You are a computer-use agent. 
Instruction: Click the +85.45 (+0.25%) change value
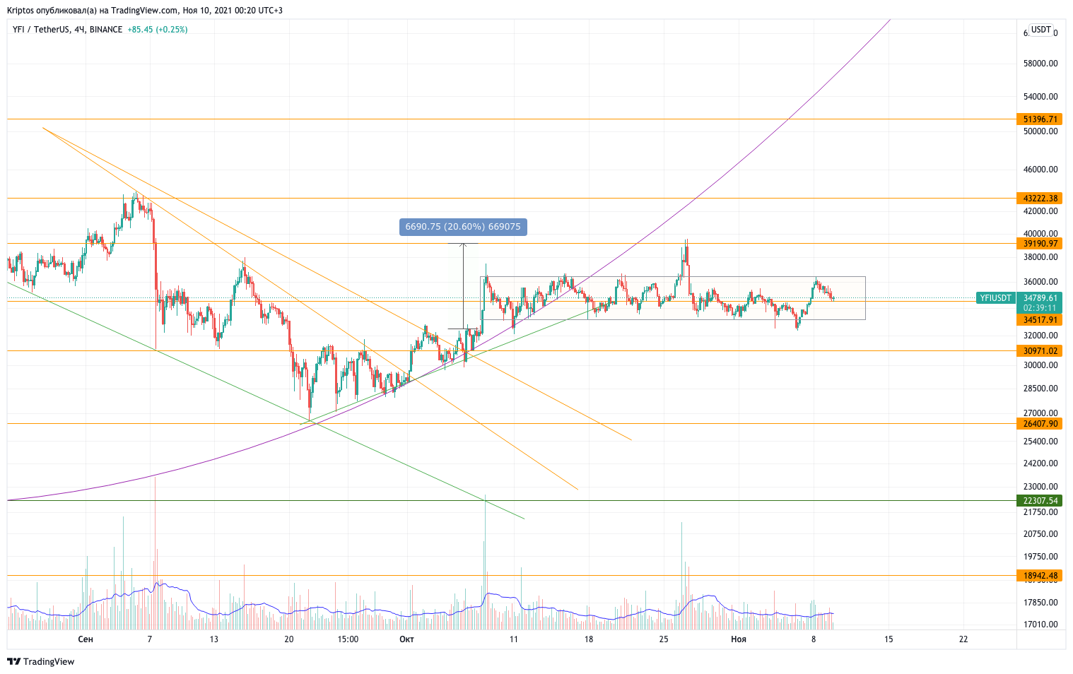158,30
